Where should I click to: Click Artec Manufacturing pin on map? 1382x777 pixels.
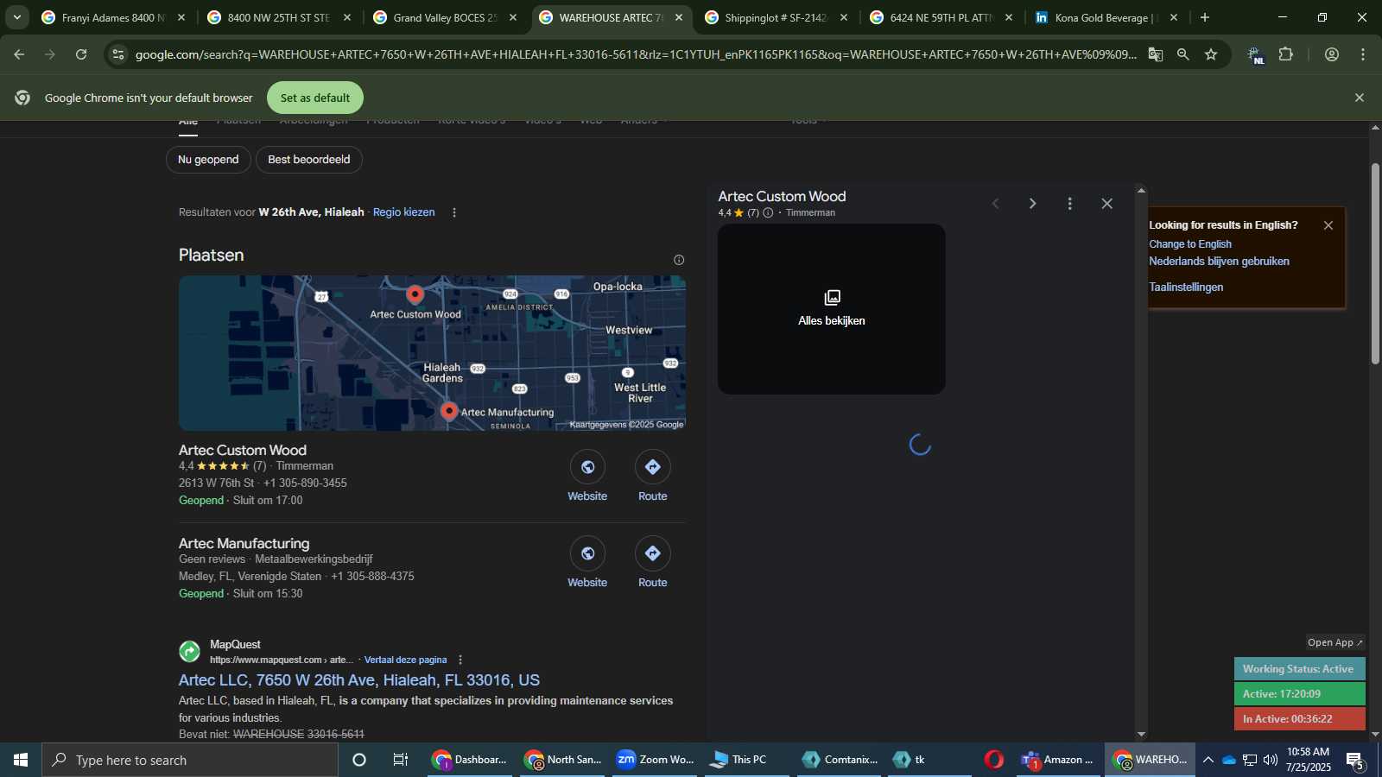pos(449,412)
